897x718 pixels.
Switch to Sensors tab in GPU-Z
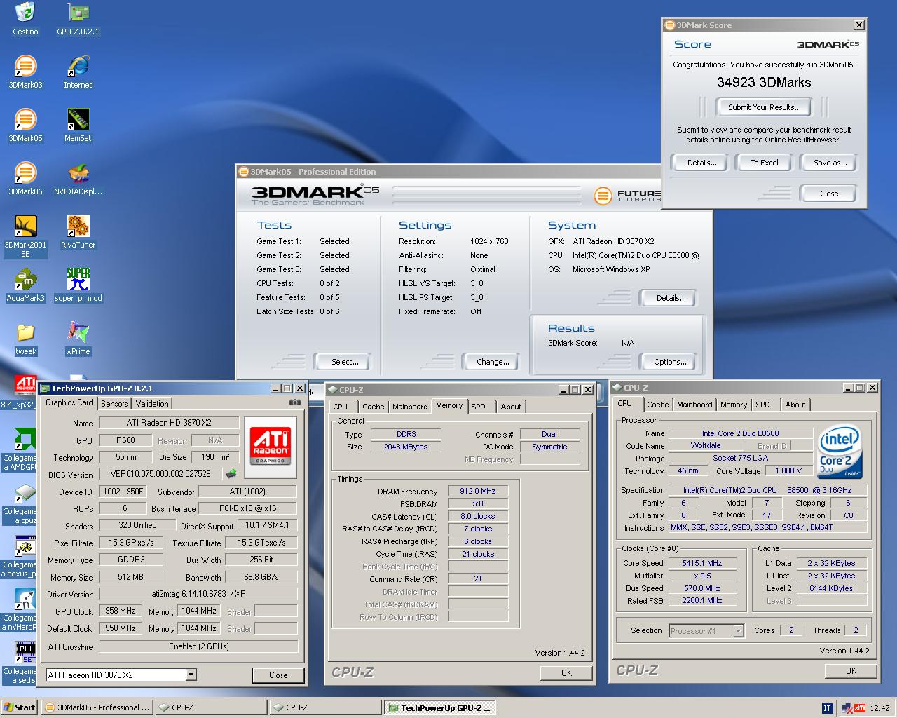click(x=114, y=404)
